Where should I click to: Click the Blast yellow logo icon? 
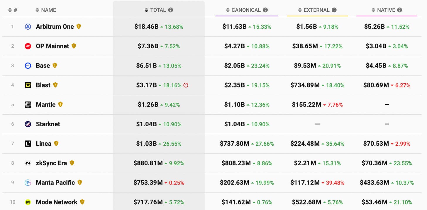click(x=28, y=85)
